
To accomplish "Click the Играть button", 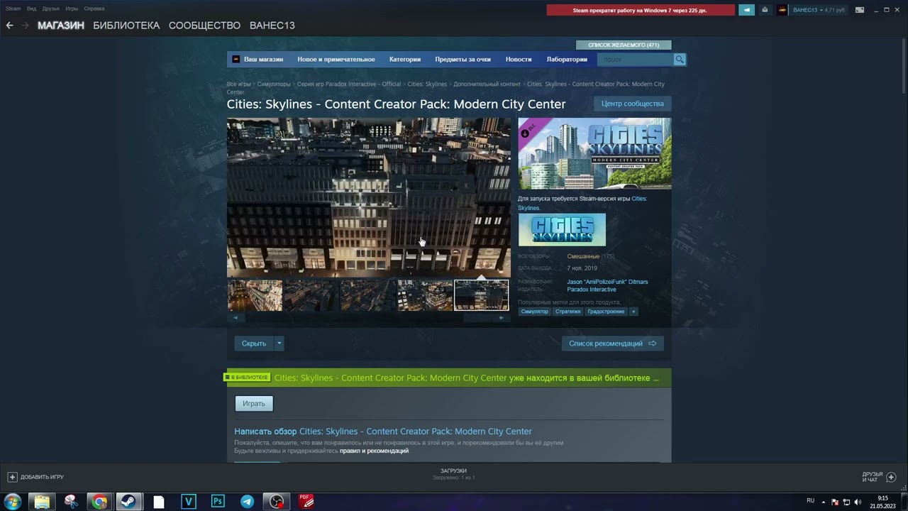I will click(254, 404).
